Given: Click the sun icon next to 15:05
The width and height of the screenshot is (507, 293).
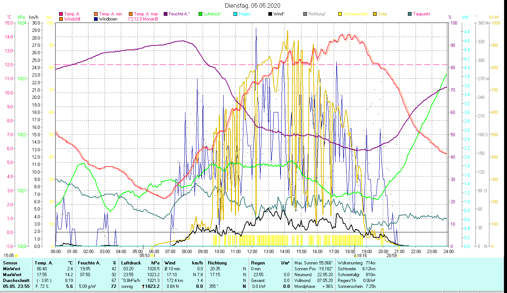Looking at the screenshot, I should coord(16,256).
